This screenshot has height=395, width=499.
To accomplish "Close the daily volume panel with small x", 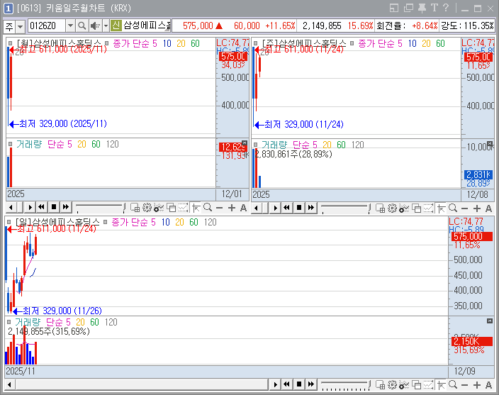I will point(490,321).
